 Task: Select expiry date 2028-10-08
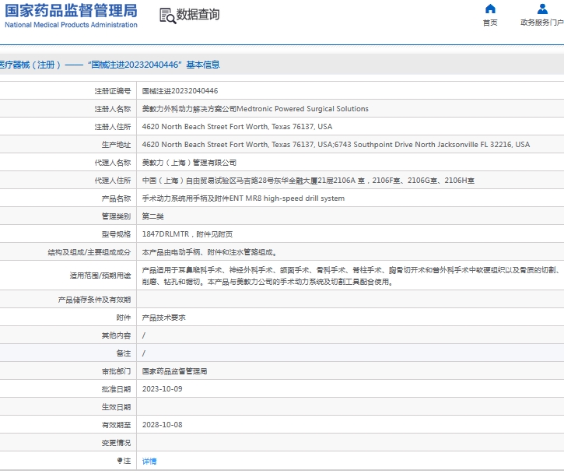[x=163, y=425]
